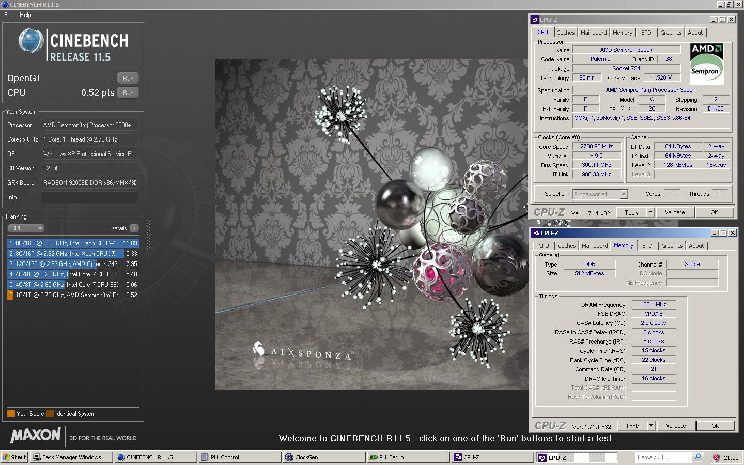The width and height of the screenshot is (744, 465).
Task: Open the Windows Start menu
Action: pos(14,457)
